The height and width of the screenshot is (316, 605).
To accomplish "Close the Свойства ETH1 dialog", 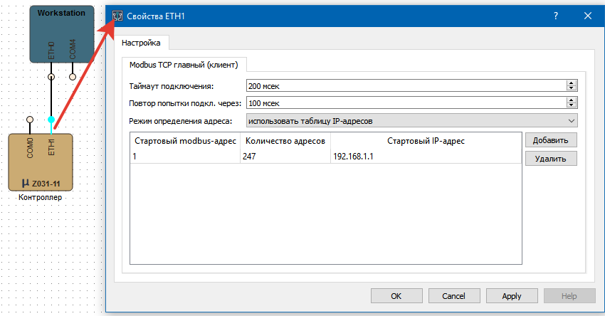I will click(x=588, y=16).
